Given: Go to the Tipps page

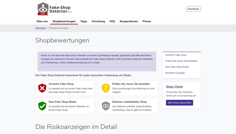Looking at the screenshot, I should tap(84, 21).
